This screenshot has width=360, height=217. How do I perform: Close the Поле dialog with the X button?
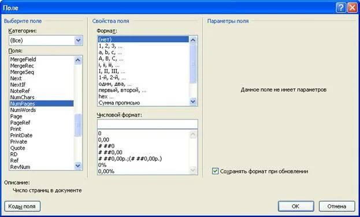[352, 8]
